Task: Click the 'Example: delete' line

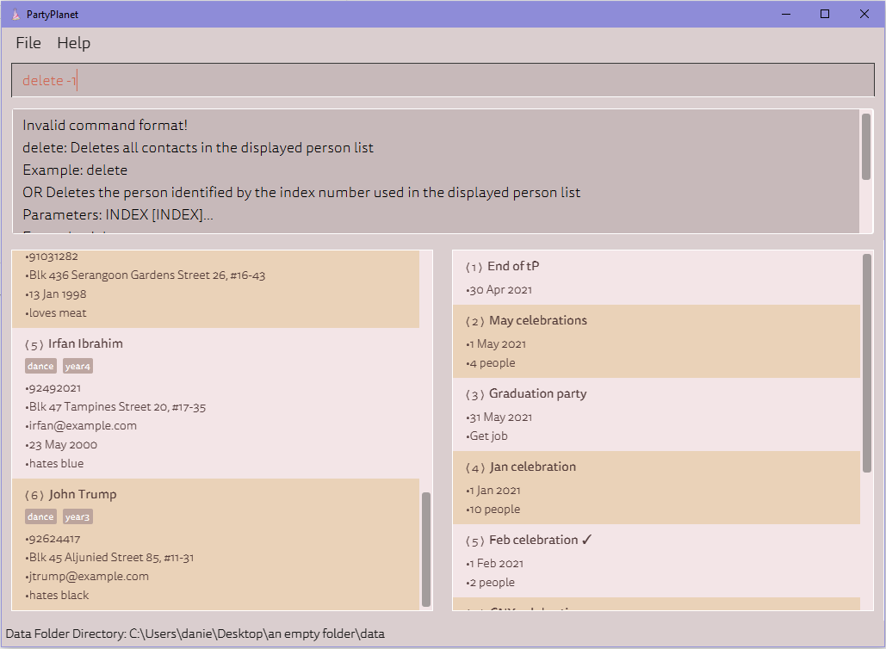Action: click(x=75, y=170)
